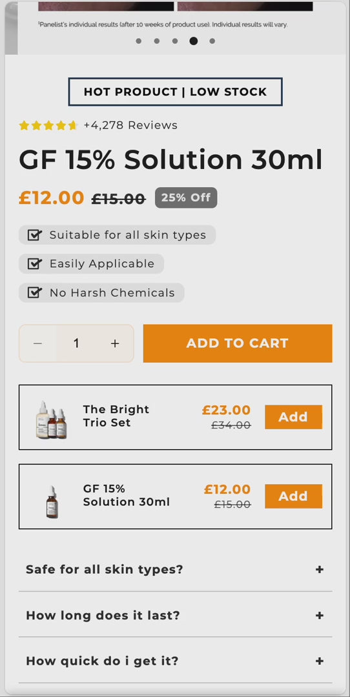Expand the 'How long does it last?' question
The width and height of the screenshot is (350, 697).
175,615
